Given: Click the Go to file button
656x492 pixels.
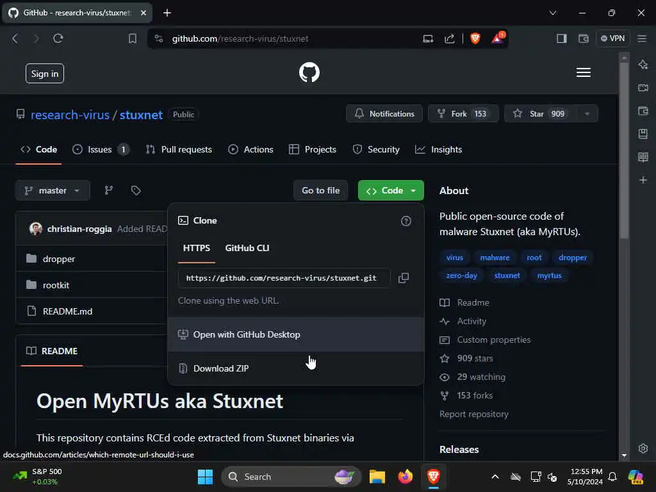Looking at the screenshot, I should click(320, 190).
